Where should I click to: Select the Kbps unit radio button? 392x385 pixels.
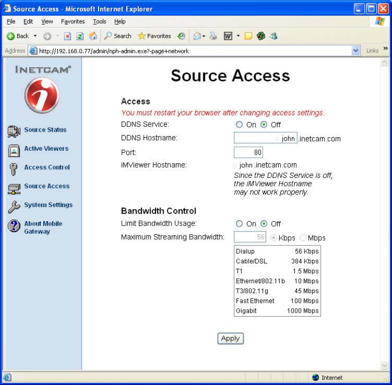click(274, 238)
